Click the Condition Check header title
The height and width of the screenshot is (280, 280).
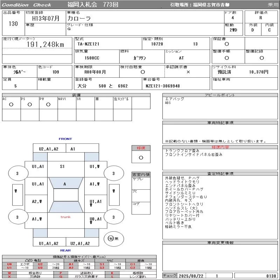tap(26, 5)
